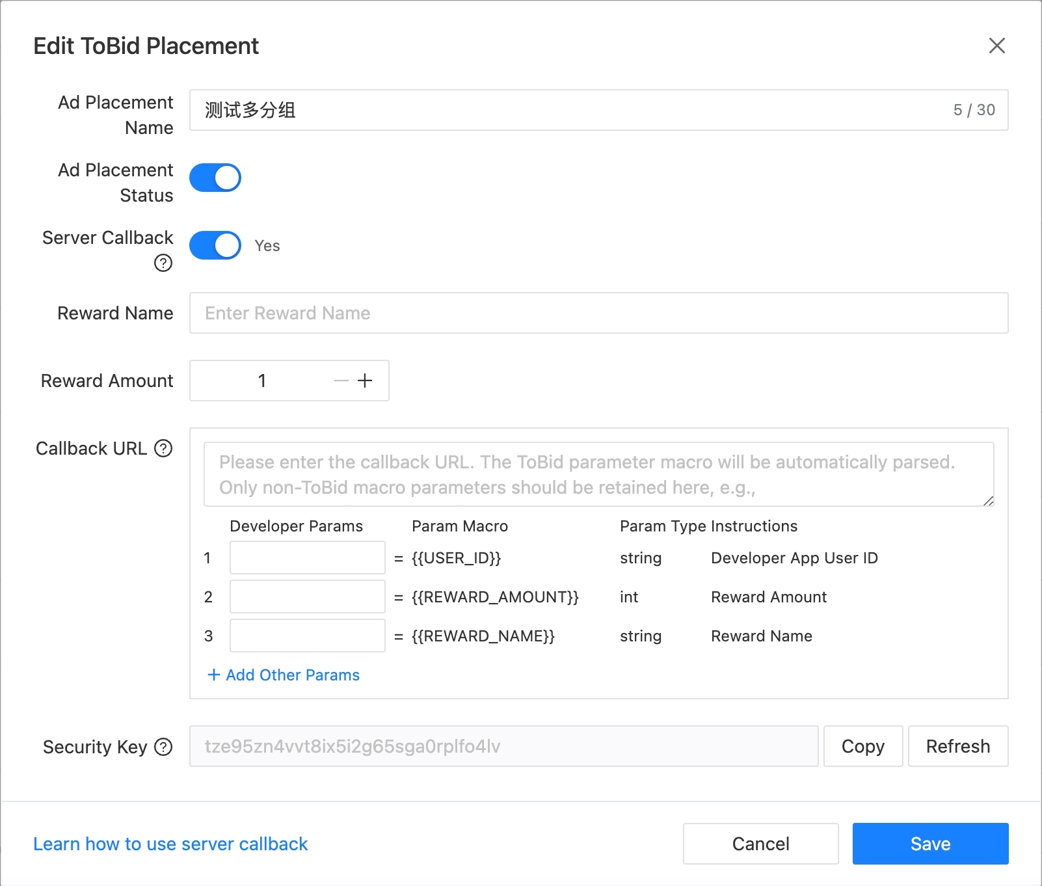This screenshot has width=1042, height=886.
Task: Click the Enter Reward Name field
Action: tap(598, 313)
